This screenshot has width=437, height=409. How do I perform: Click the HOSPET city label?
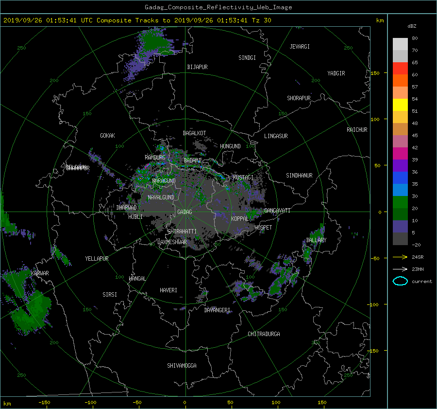pos(263,228)
